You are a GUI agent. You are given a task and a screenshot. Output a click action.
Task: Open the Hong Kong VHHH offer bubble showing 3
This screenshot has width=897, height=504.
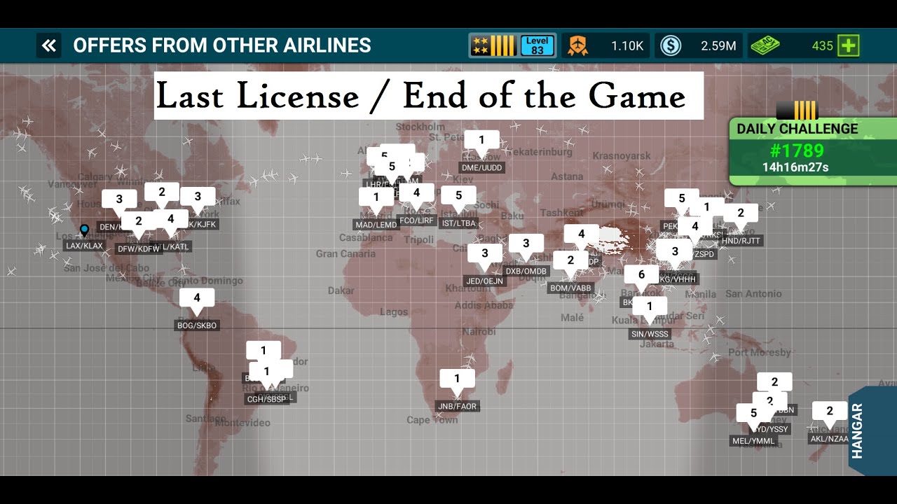[675, 253]
